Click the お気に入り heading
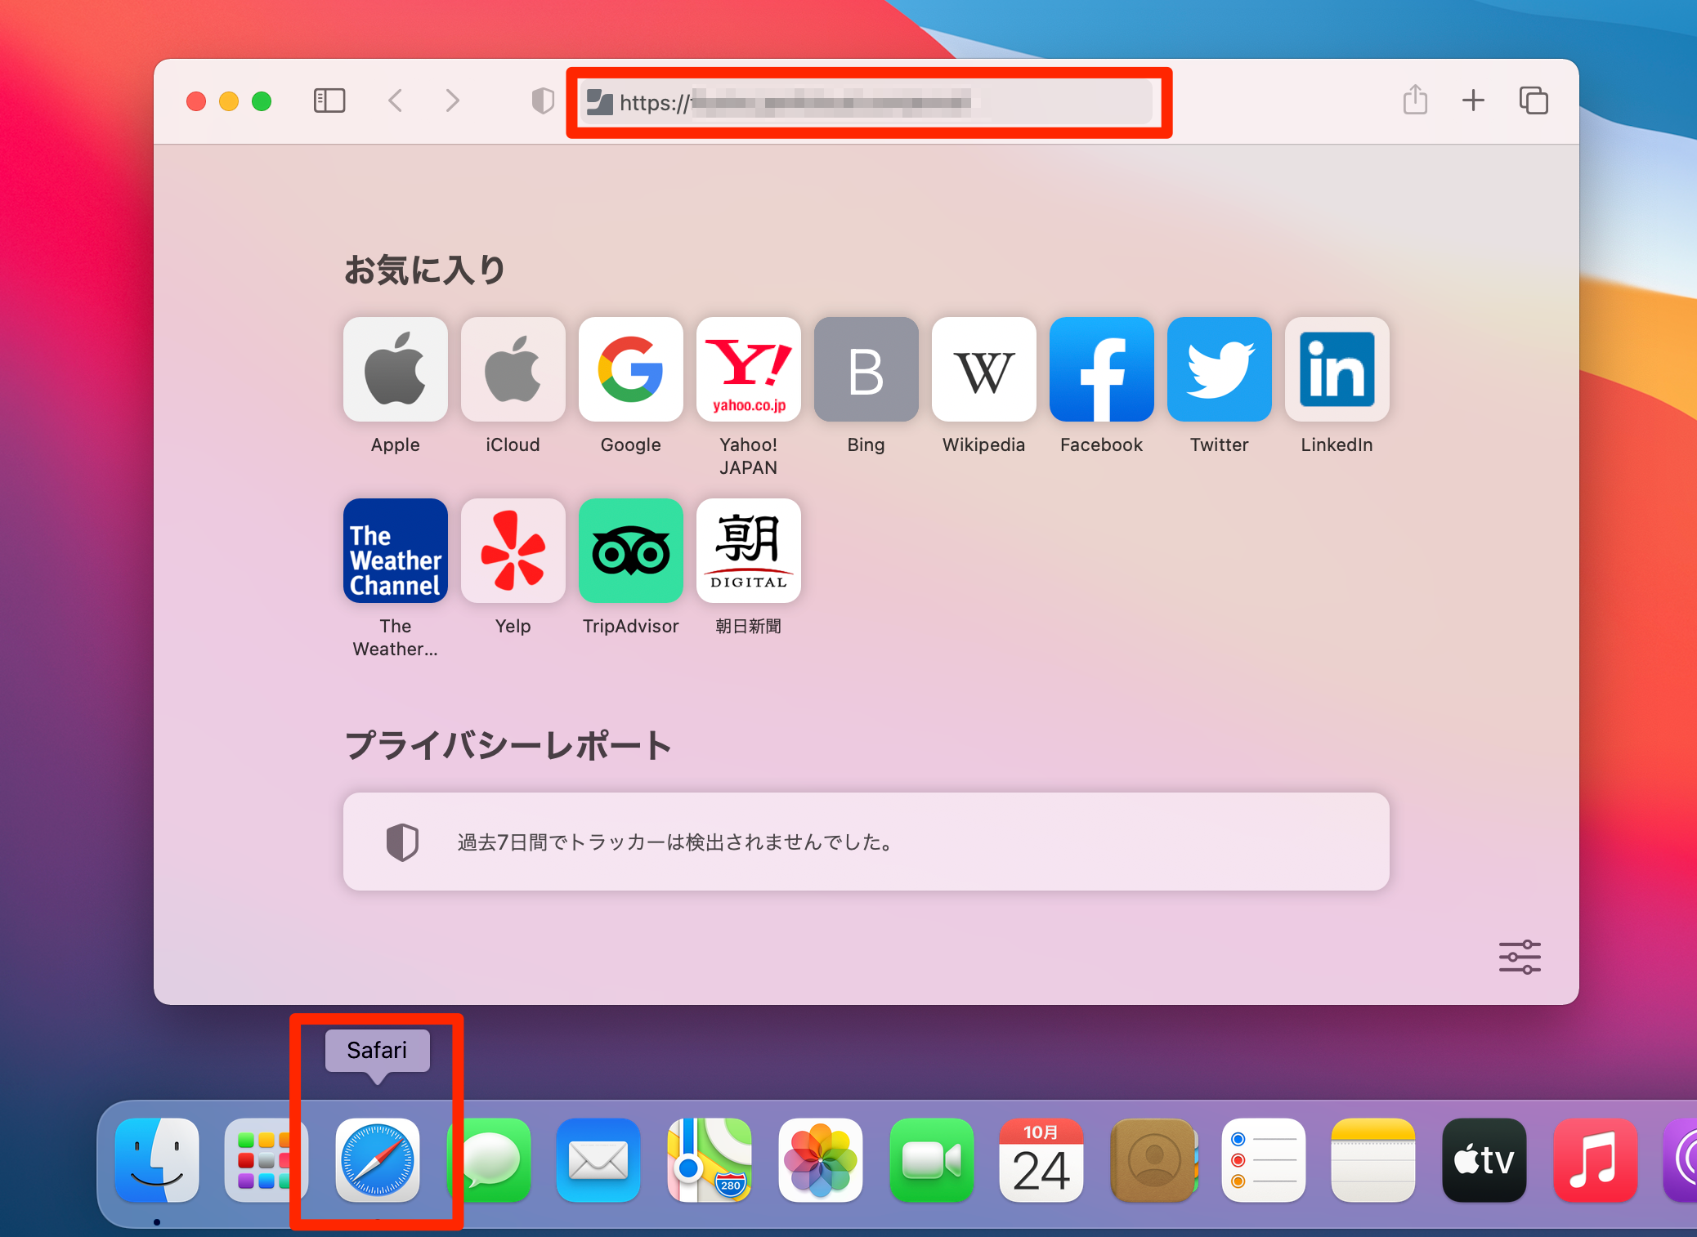 pos(425,270)
